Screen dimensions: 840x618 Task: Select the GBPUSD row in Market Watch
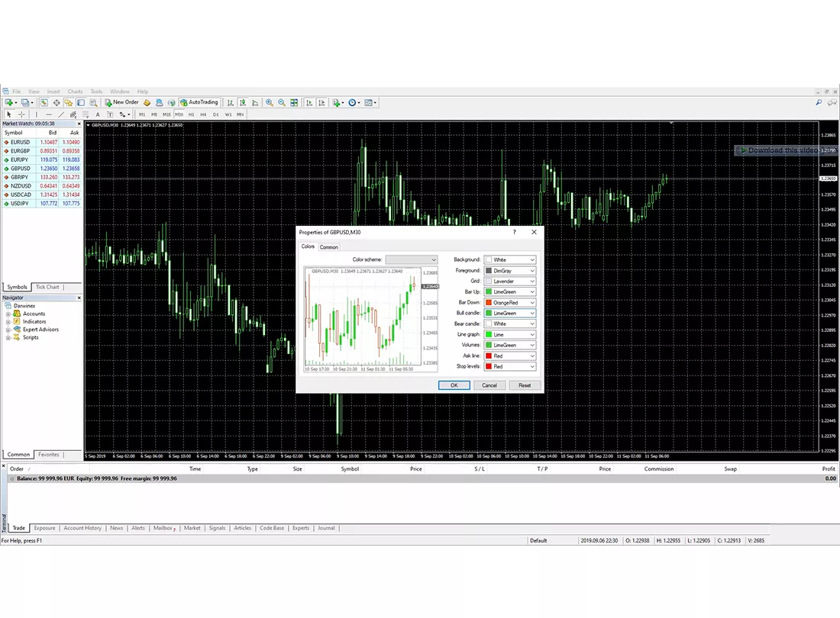pyautogui.click(x=42, y=169)
